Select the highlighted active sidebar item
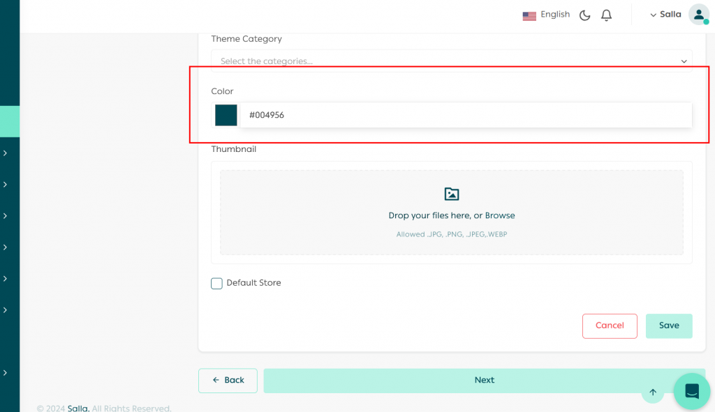This screenshot has height=412, width=715. (10, 121)
